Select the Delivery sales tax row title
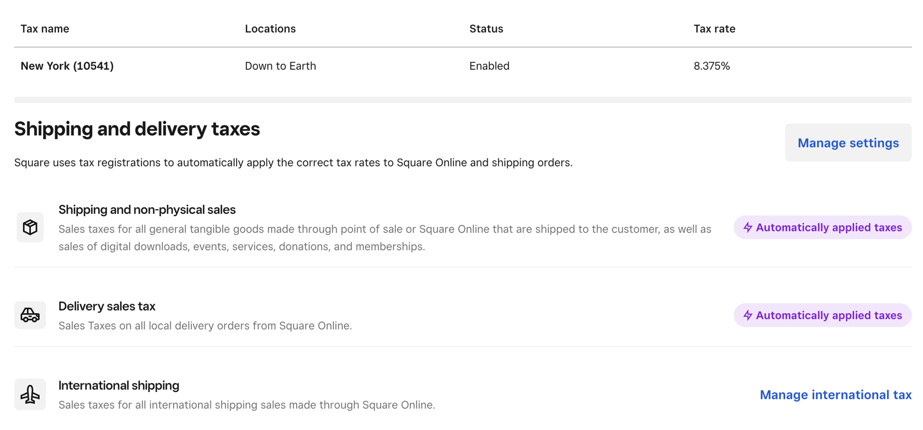Screen dimensions: 923x430 107,306
